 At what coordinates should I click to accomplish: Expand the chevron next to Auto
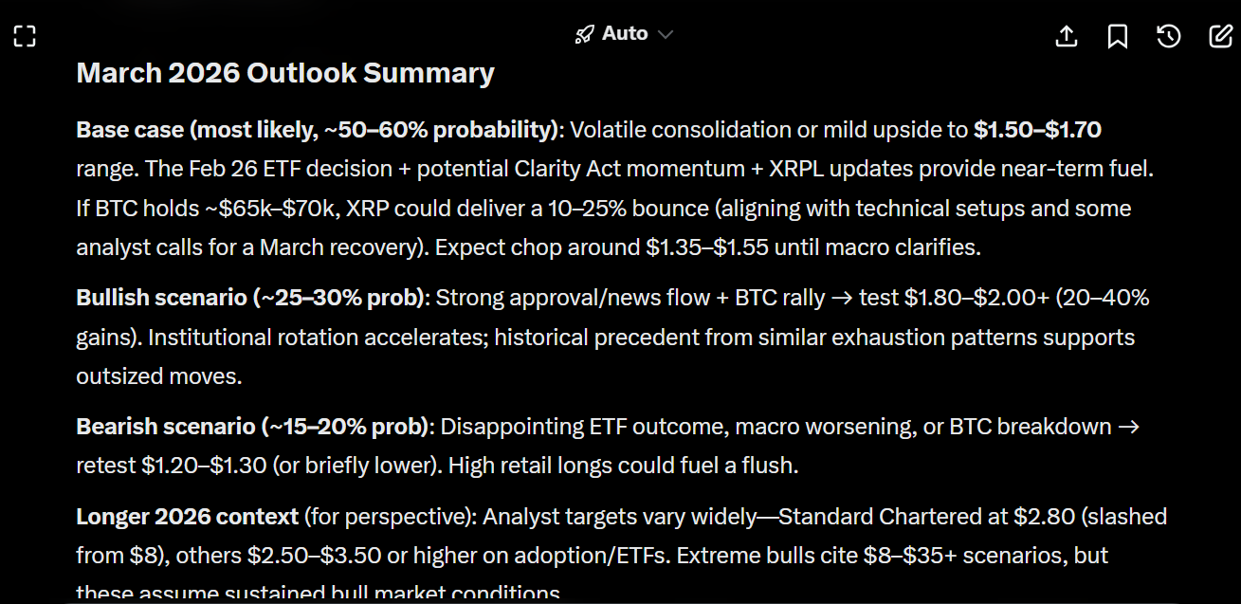(665, 34)
